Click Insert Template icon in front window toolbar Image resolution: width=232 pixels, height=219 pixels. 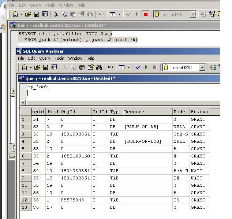(54, 67)
